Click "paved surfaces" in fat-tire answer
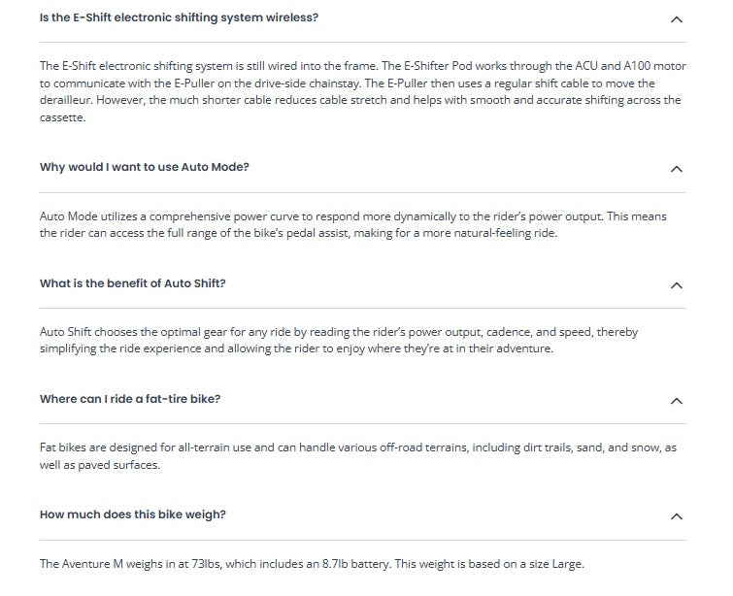 [120, 465]
